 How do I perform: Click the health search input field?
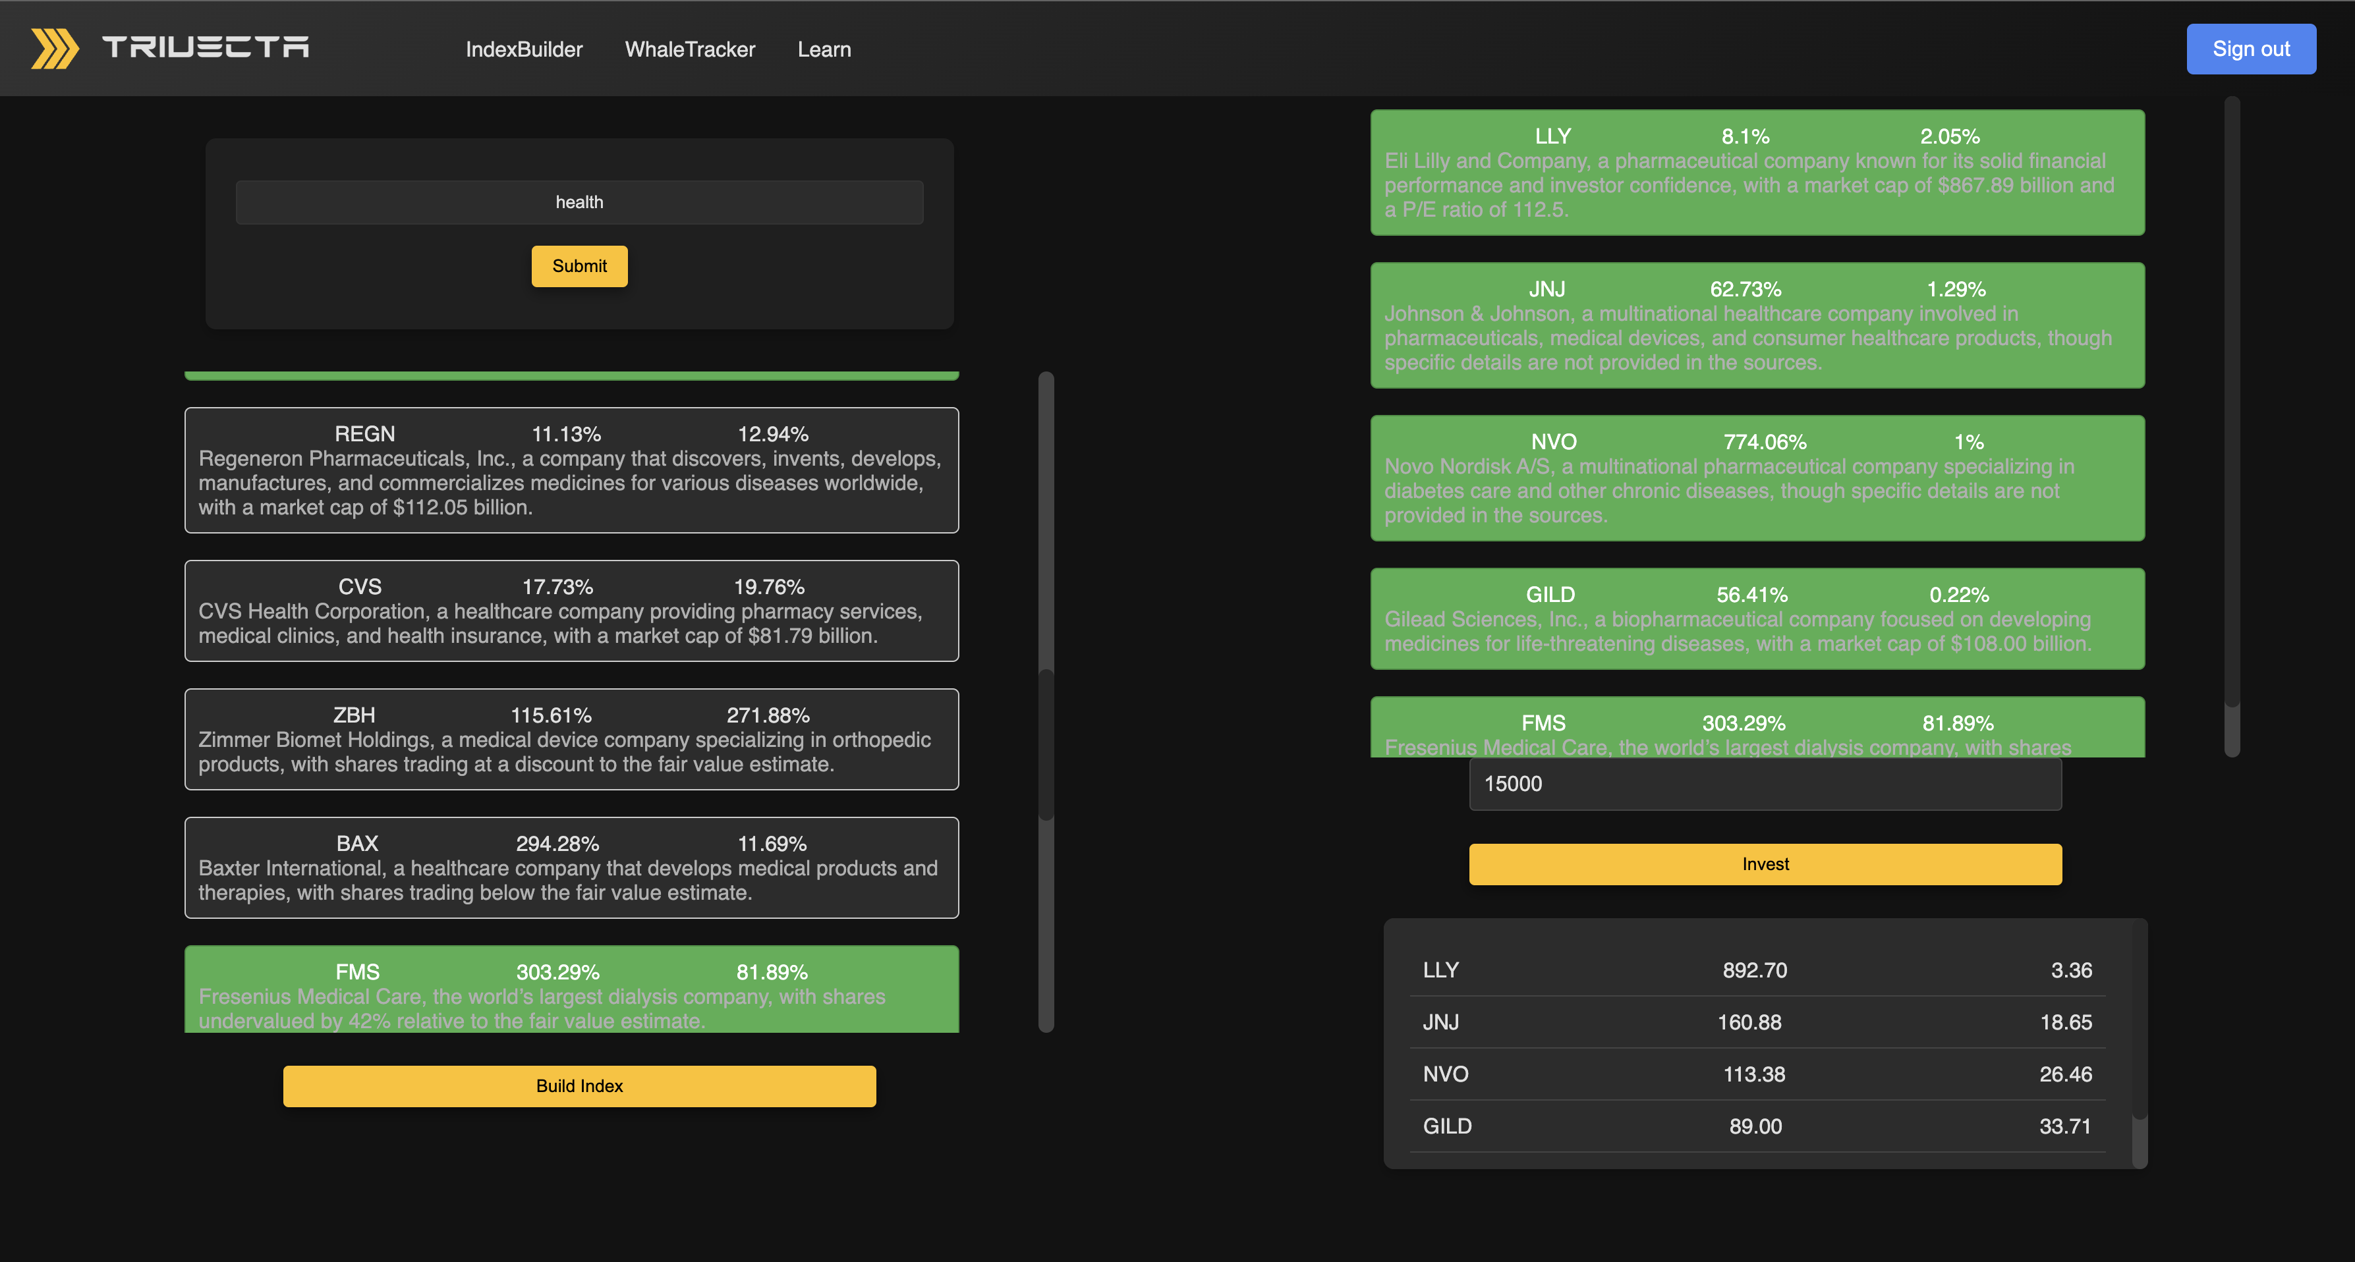coord(579,202)
